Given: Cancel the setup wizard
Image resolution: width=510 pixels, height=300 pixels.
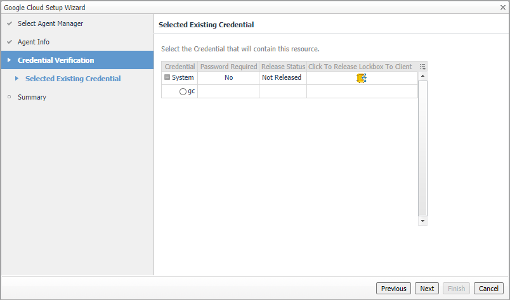Looking at the screenshot, I should coord(488,289).
